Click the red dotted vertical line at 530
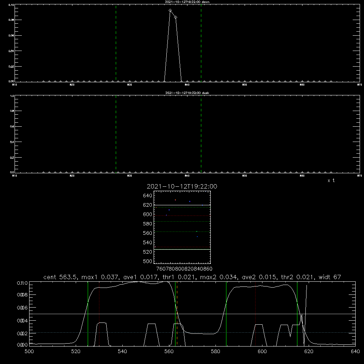 tap(99, 313)
